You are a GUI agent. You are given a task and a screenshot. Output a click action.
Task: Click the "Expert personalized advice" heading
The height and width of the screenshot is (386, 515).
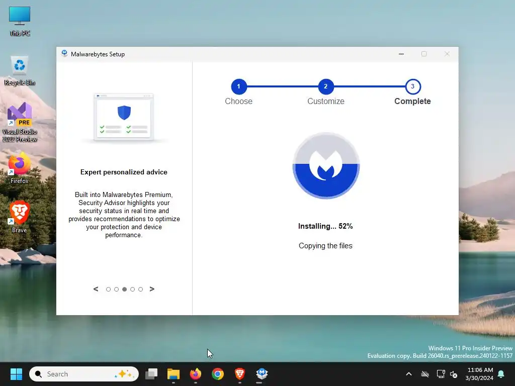pos(124,172)
